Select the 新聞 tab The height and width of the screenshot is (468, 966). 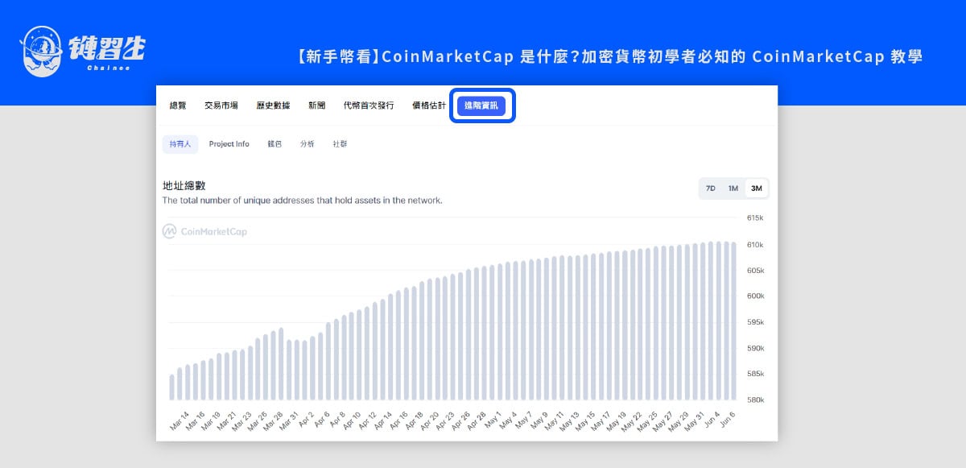pos(316,106)
